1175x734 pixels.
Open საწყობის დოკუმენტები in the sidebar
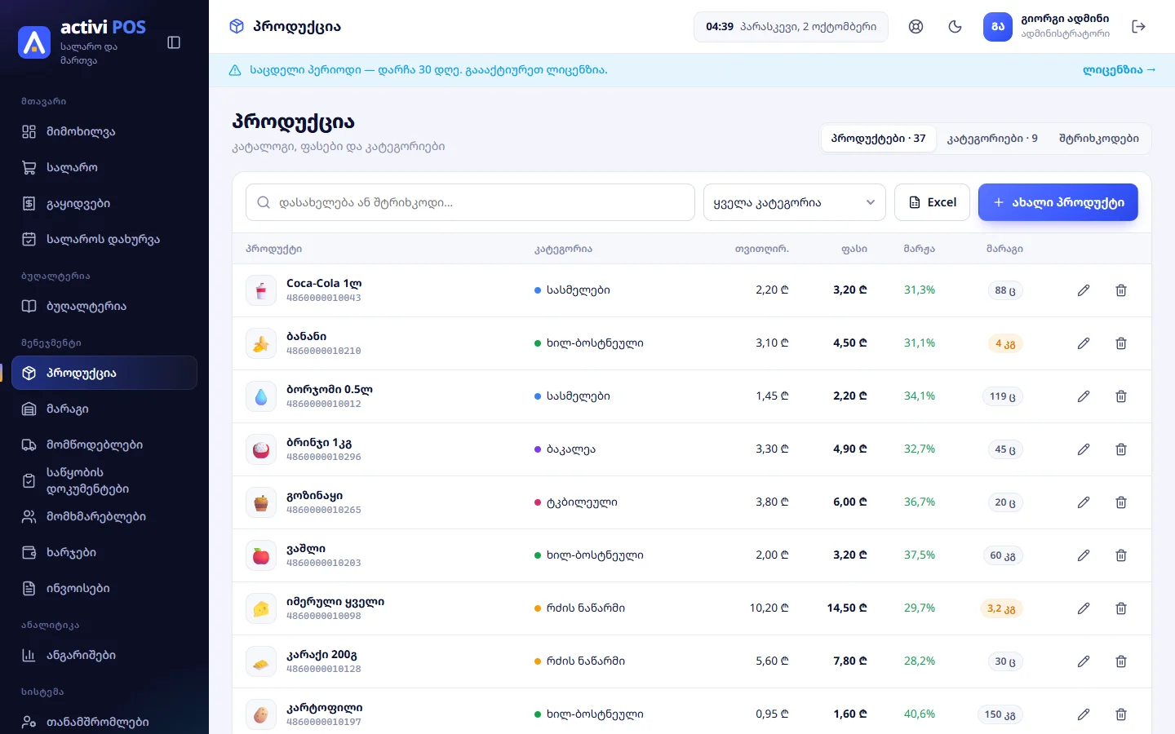pos(104,481)
